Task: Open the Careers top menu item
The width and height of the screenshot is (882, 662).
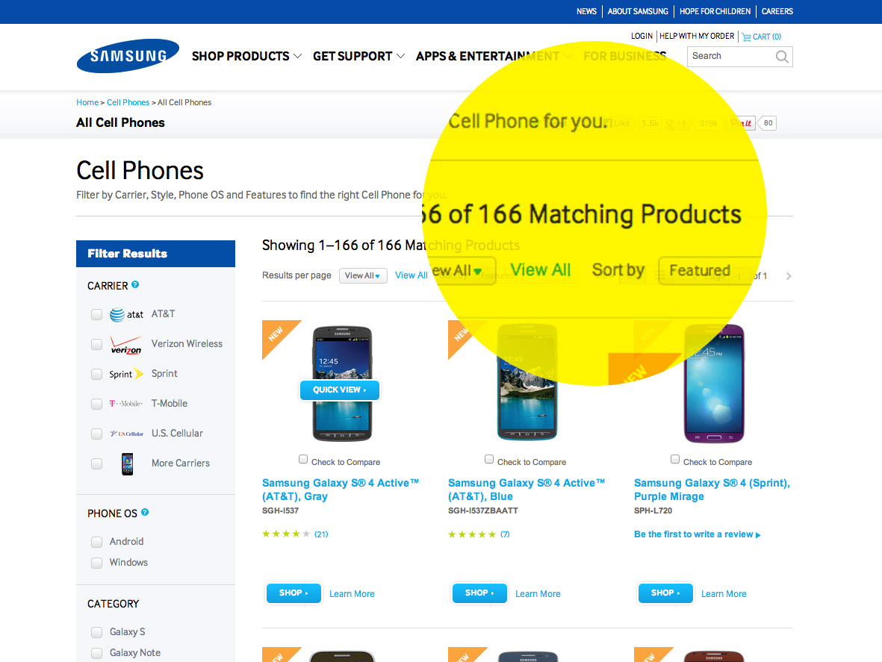Action: [777, 11]
